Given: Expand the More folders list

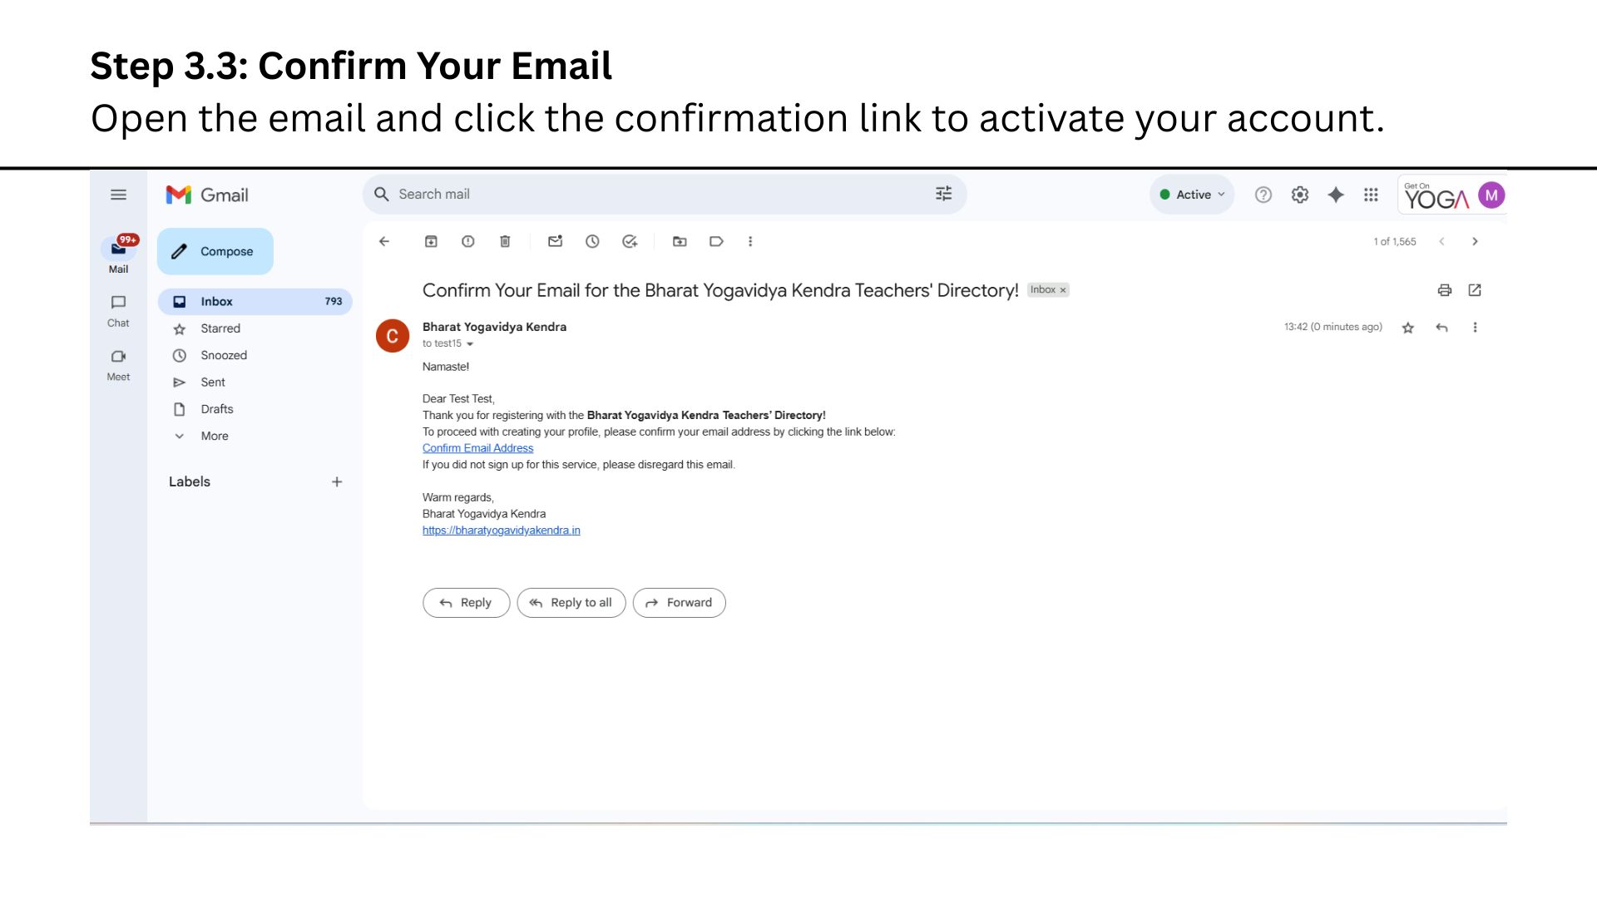Looking at the screenshot, I should (214, 436).
